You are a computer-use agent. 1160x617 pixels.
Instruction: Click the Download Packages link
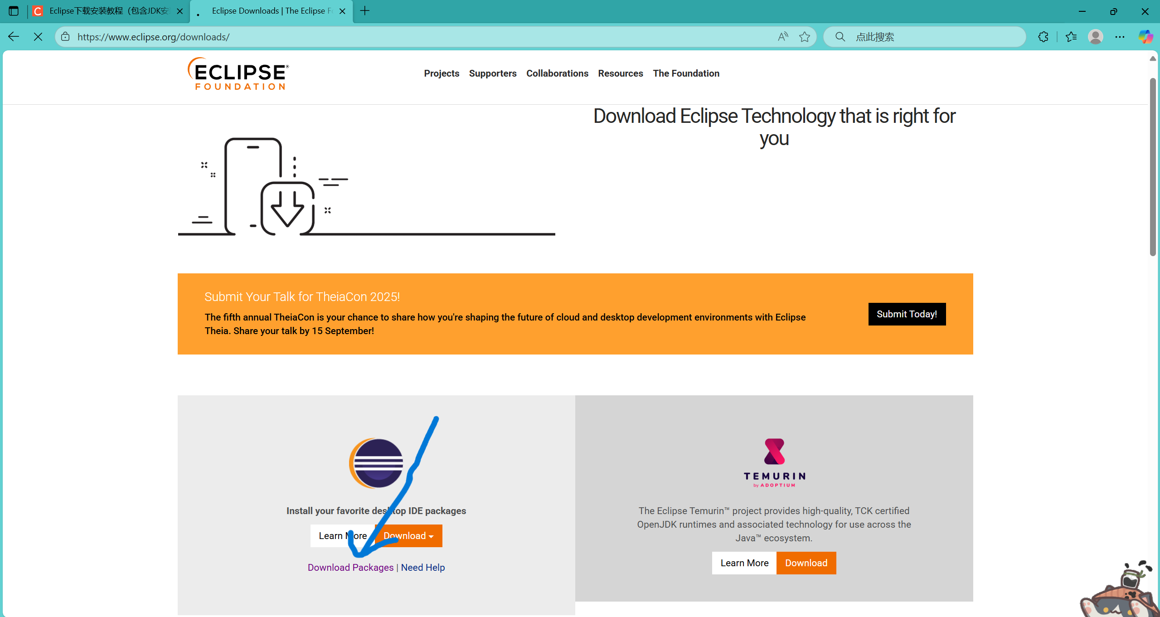click(350, 568)
